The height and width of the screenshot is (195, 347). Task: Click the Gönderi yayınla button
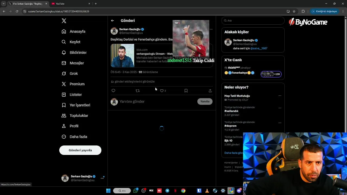pos(80,150)
